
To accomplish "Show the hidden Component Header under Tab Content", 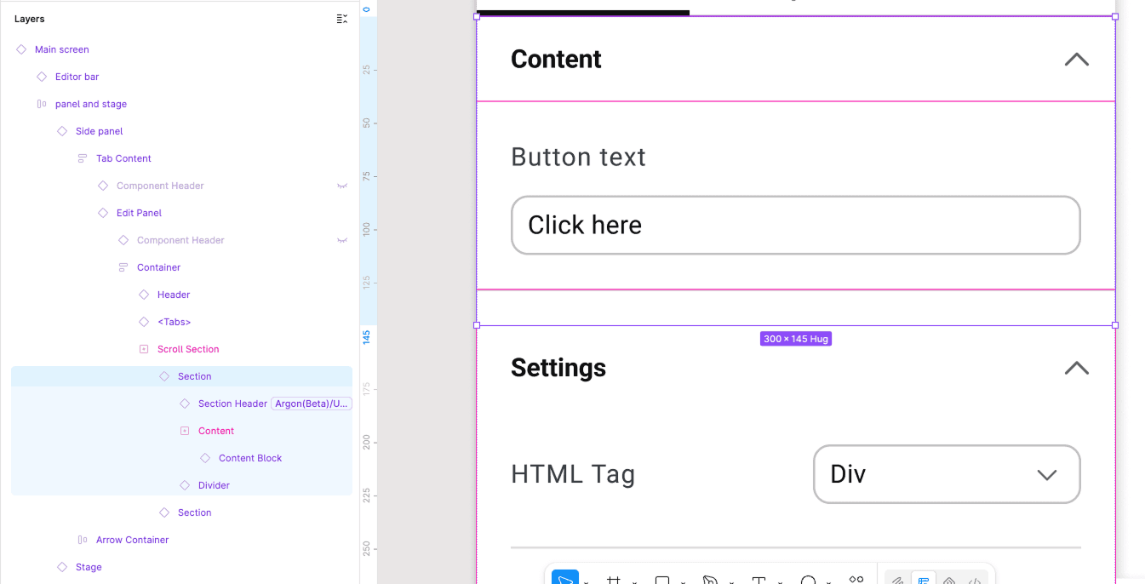I will point(342,186).
